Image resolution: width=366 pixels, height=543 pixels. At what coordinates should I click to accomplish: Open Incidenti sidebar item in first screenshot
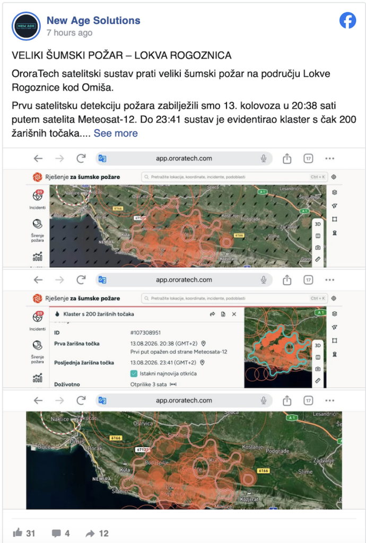click(x=38, y=200)
